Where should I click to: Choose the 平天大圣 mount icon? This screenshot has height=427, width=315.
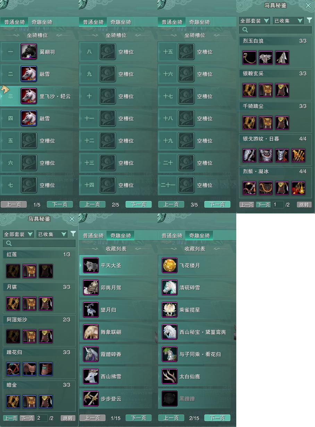[91, 266]
